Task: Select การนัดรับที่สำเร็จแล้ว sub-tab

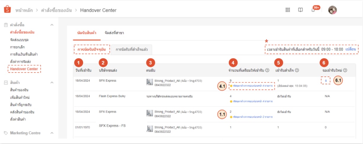Action: point(132,49)
